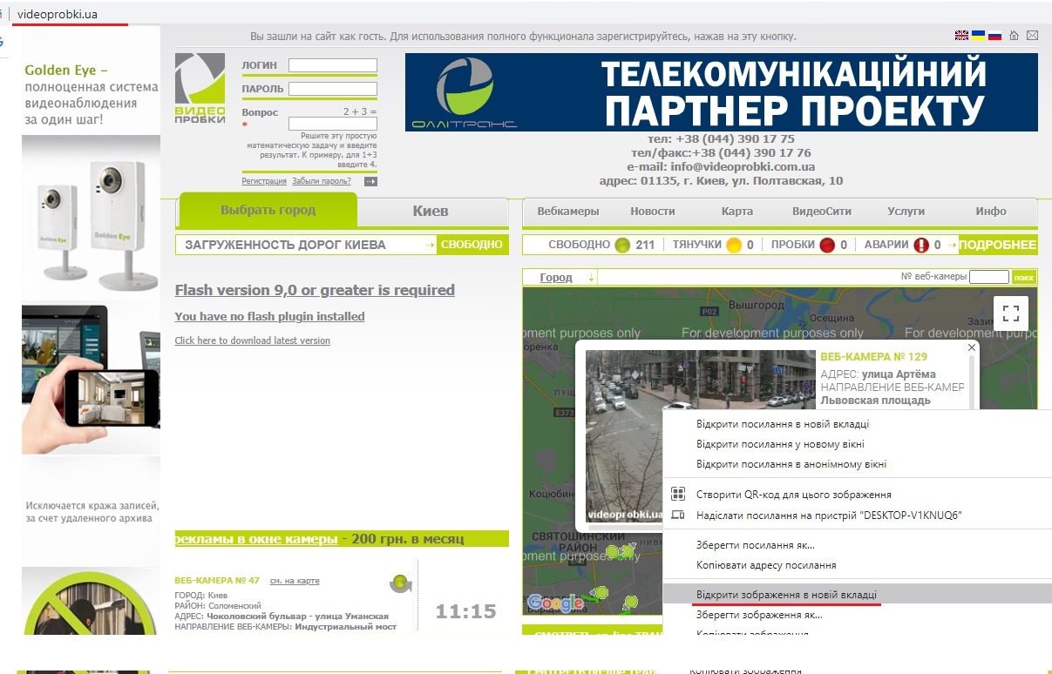Click the Регистрация link
The width and height of the screenshot is (1052, 674).
click(x=264, y=181)
